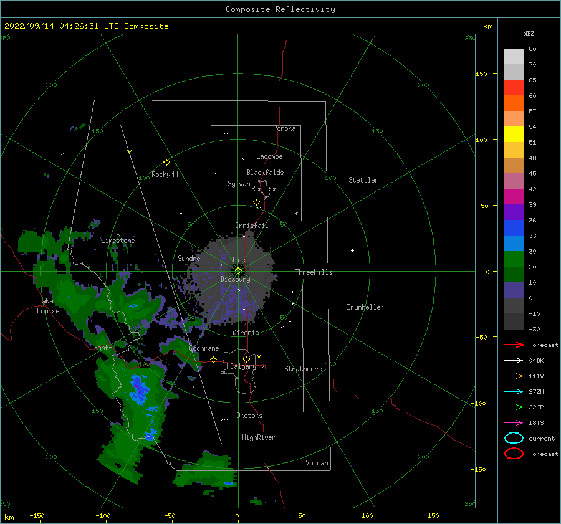Click the white 04DK arrow icon
The image size is (561, 524).
click(514, 360)
